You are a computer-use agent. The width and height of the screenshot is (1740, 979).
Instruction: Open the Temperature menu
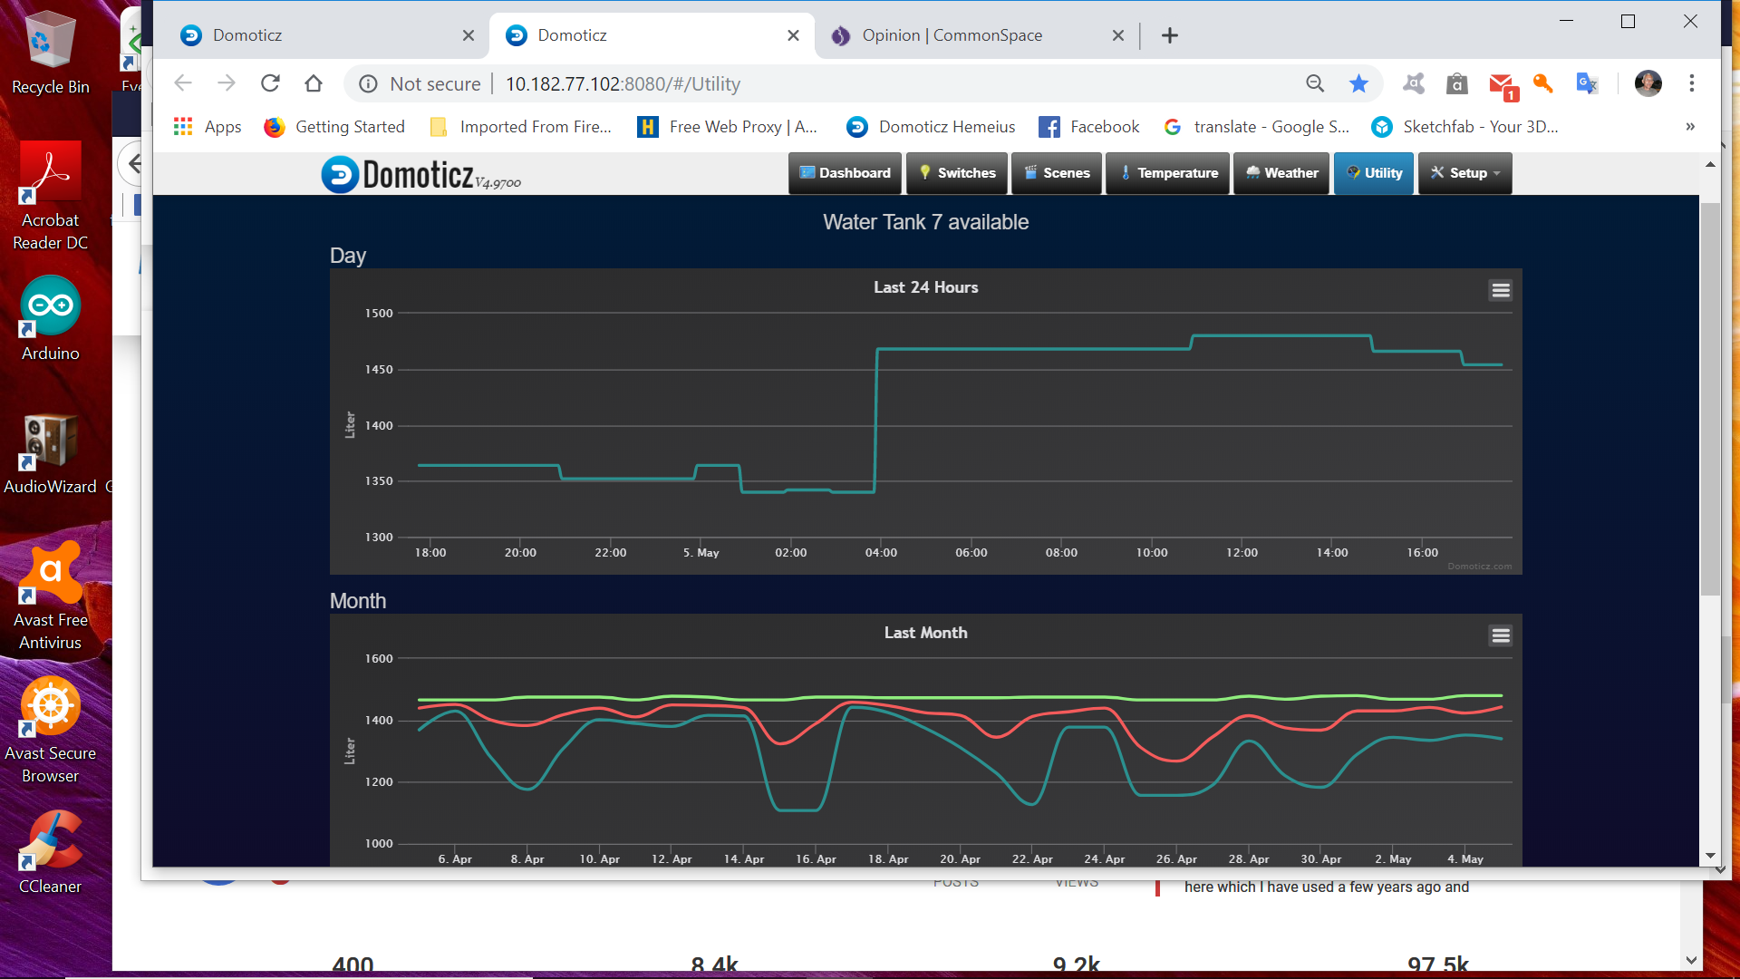(1167, 173)
